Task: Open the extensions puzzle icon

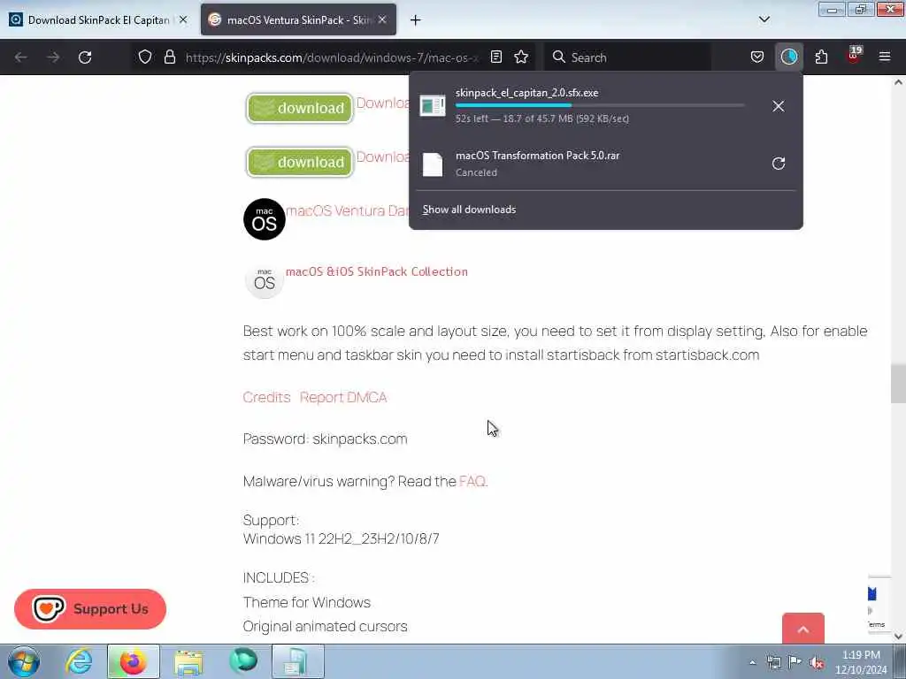Action: pos(821,57)
